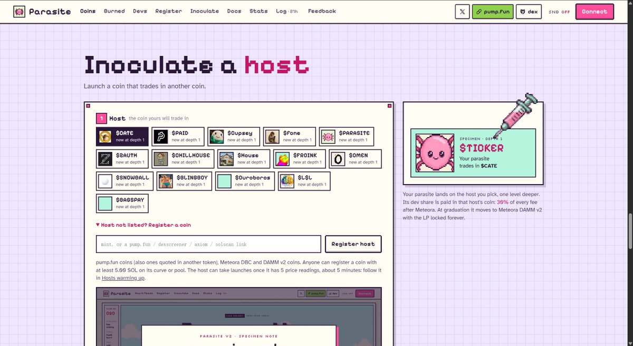Click the pink Connect button
The height and width of the screenshot is (346, 633).
coord(594,12)
